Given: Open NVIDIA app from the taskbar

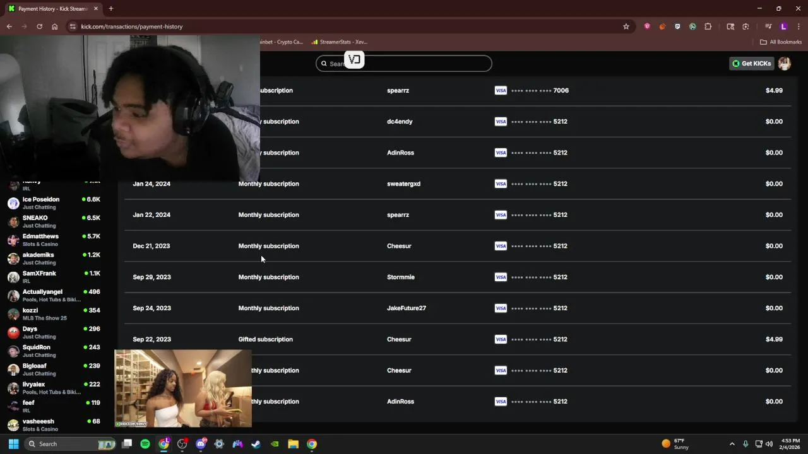Looking at the screenshot, I should click(x=275, y=444).
